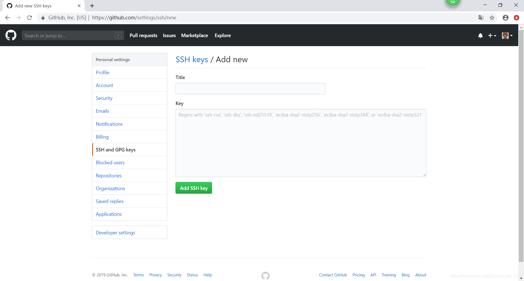Restore down the browser window
Viewport: 524px width, 281px height.
500,5
